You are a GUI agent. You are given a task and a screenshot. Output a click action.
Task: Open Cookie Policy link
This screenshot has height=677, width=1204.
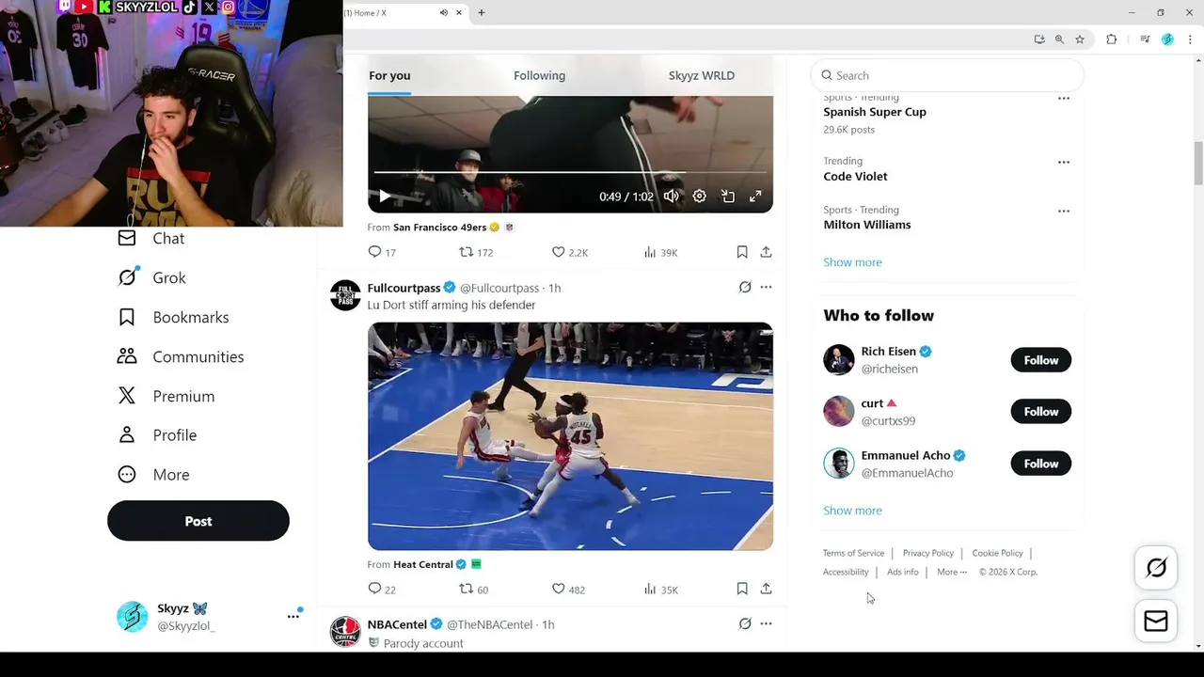pos(997,553)
